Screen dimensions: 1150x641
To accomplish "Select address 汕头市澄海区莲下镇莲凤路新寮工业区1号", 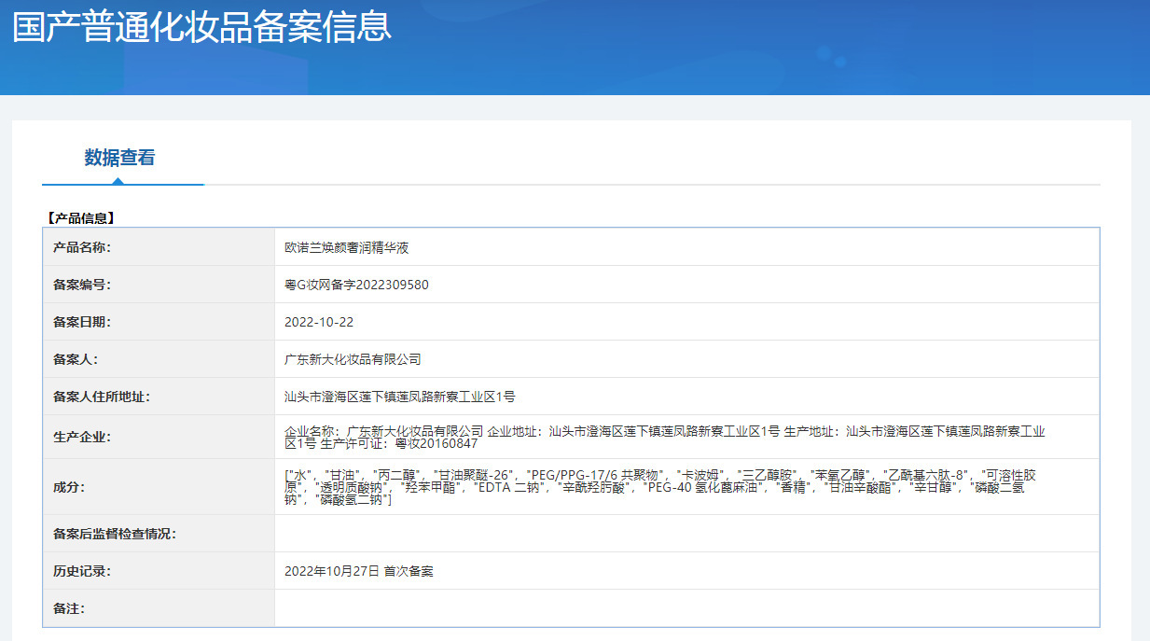I will 399,397.
